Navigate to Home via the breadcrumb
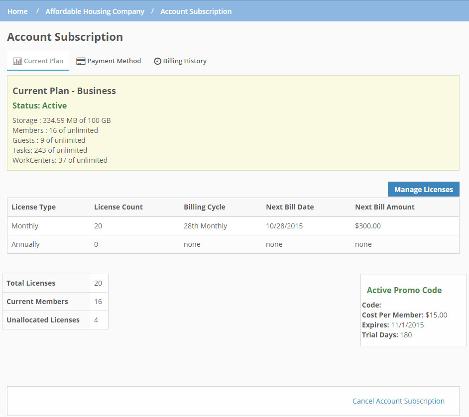Viewport: 469px width, 417px height. coord(17,11)
